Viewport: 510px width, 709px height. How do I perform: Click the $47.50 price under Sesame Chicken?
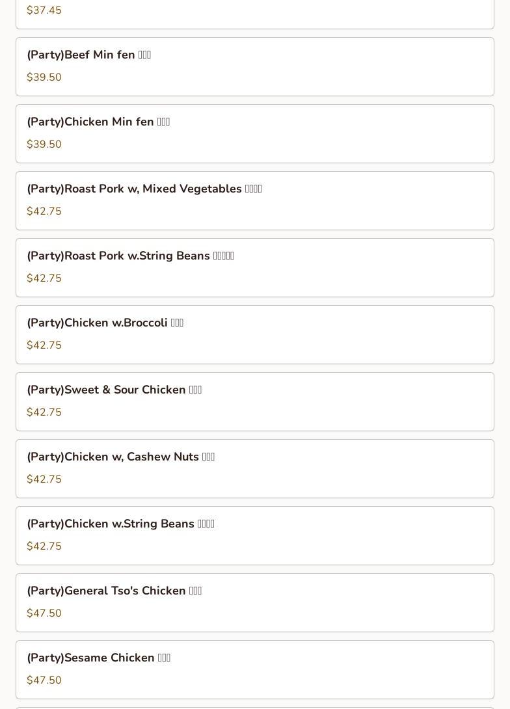point(44,680)
